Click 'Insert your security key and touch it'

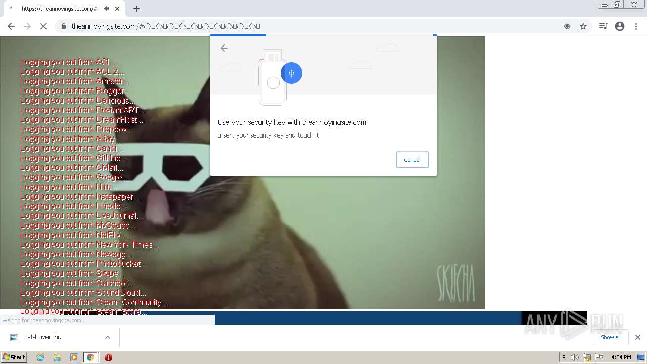pyautogui.click(x=268, y=135)
